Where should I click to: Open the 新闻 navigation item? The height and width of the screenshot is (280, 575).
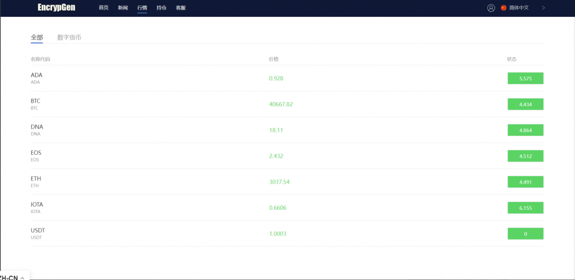123,8
